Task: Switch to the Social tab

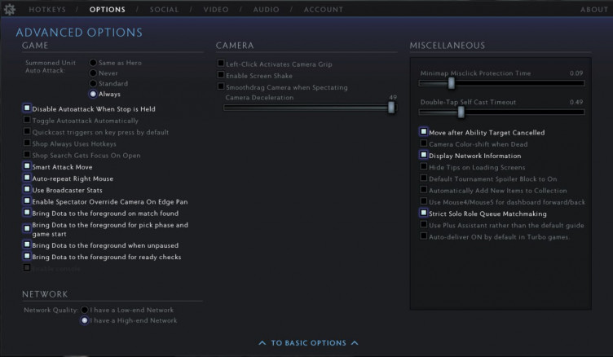Action: click(x=165, y=9)
